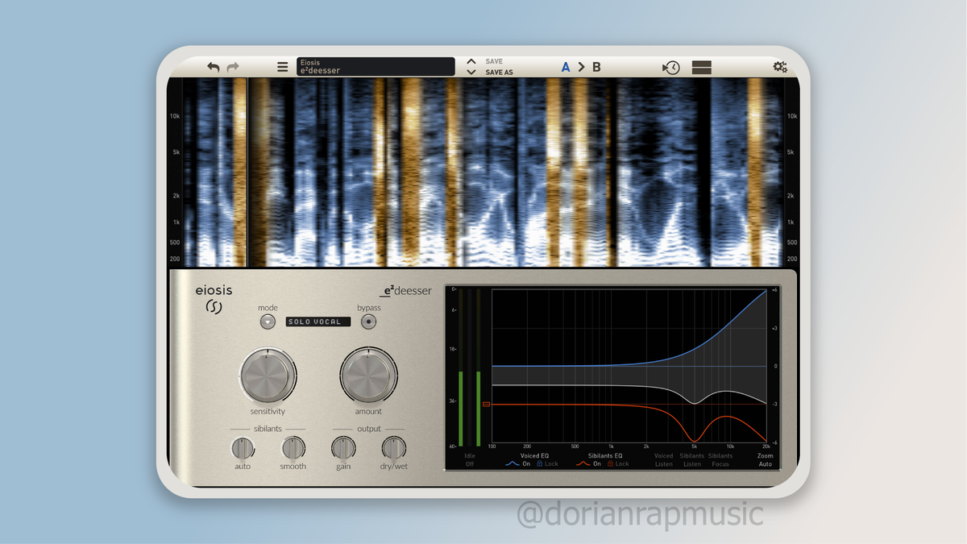The height and width of the screenshot is (544, 967).
Task: Open the Eiosis e²deesser preset field
Action: click(x=376, y=66)
